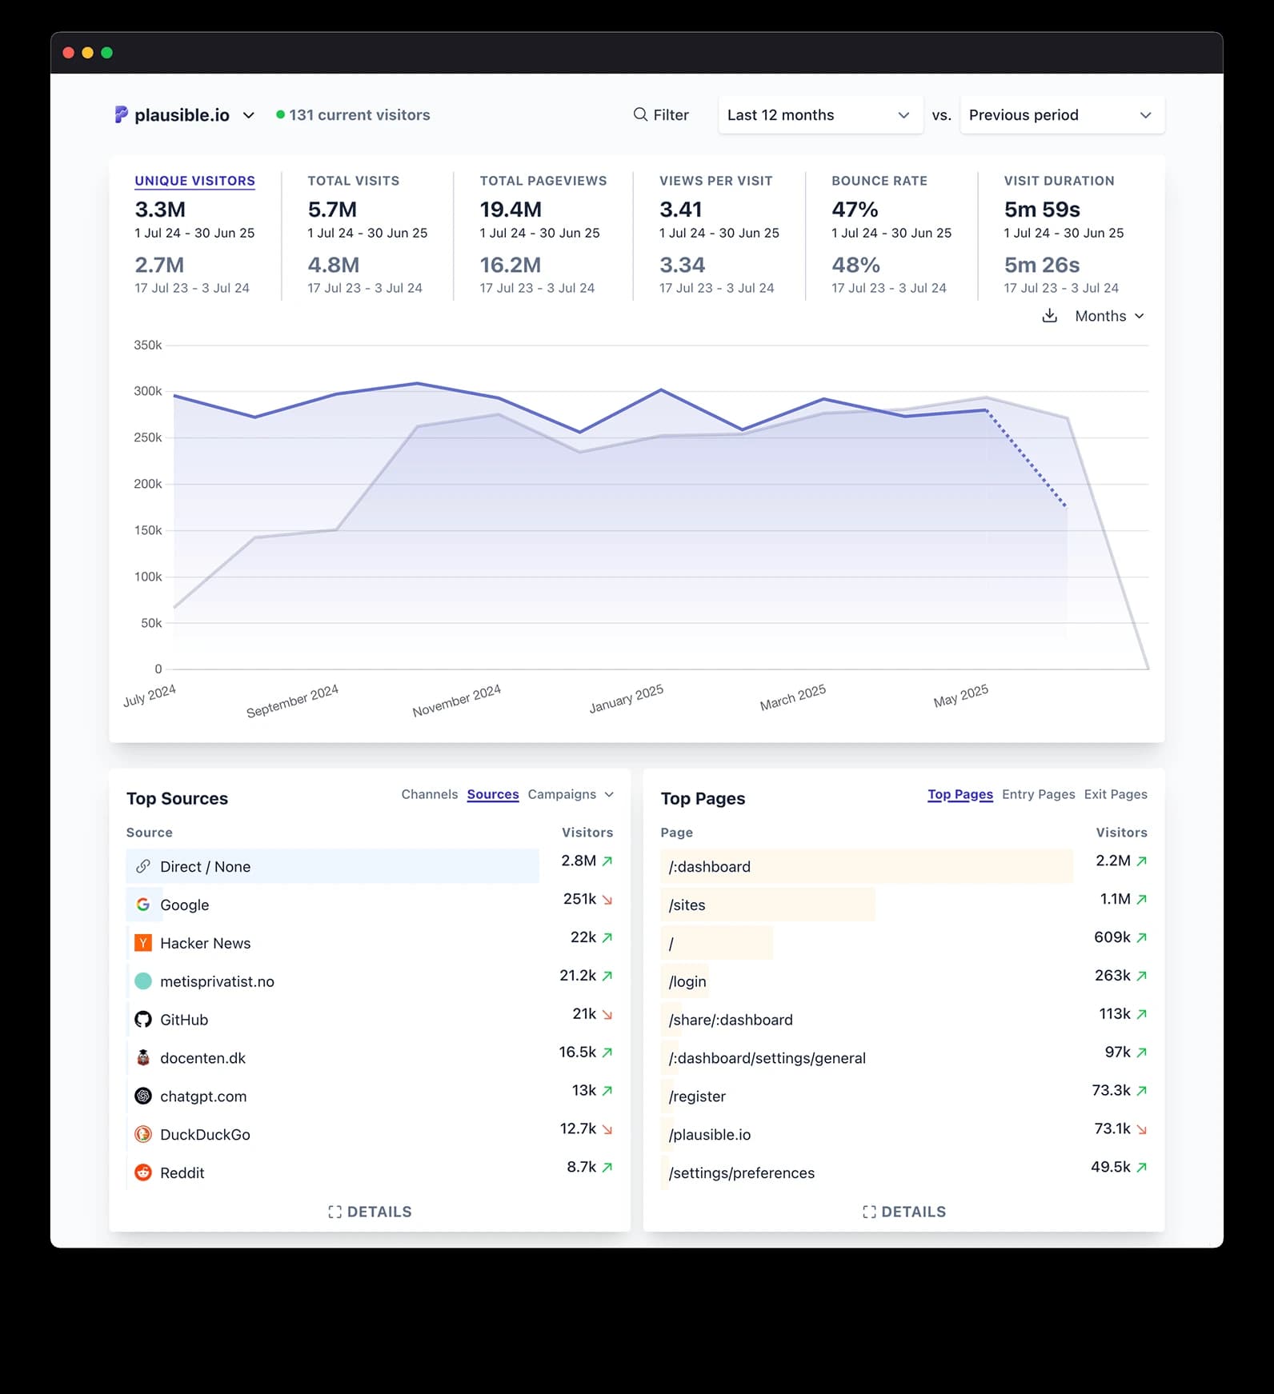Click the chatgpt.com icon
This screenshot has height=1394, width=1274.
coord(143,1096)
